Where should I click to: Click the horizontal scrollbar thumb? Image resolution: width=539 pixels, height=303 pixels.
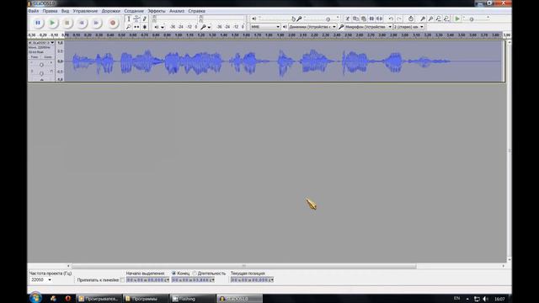point(243,266)
